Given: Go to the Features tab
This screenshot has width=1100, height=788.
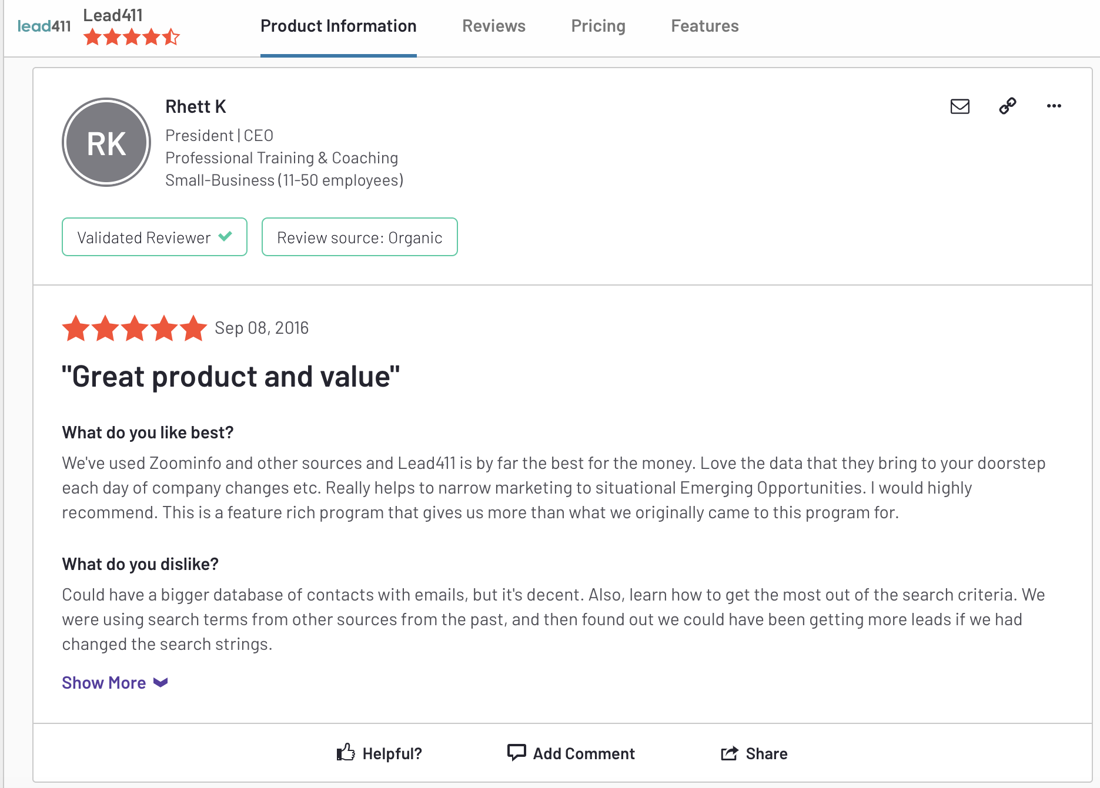Looking at the screenshot, I should (x=704, y=26).
